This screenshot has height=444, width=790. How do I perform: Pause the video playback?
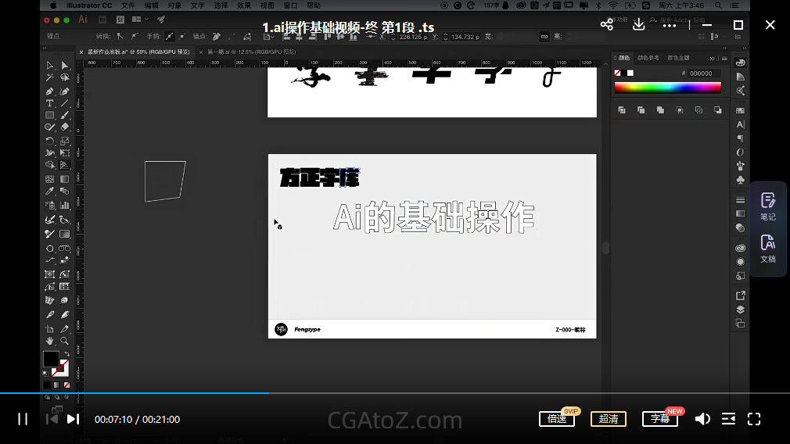tap(23, 419)
